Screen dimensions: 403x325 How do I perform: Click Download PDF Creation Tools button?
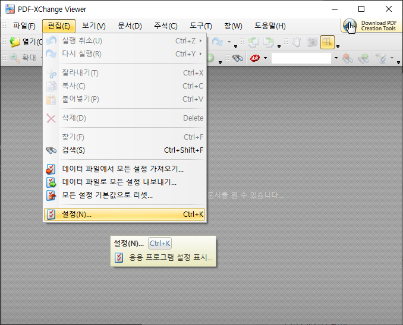[371, 26]
